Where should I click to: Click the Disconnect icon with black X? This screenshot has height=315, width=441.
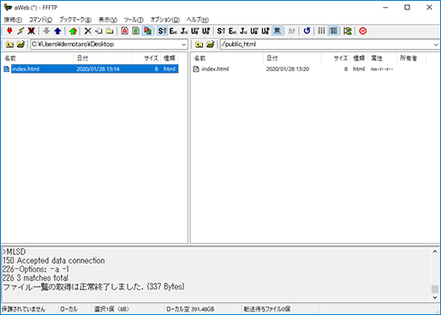(31, 31)
